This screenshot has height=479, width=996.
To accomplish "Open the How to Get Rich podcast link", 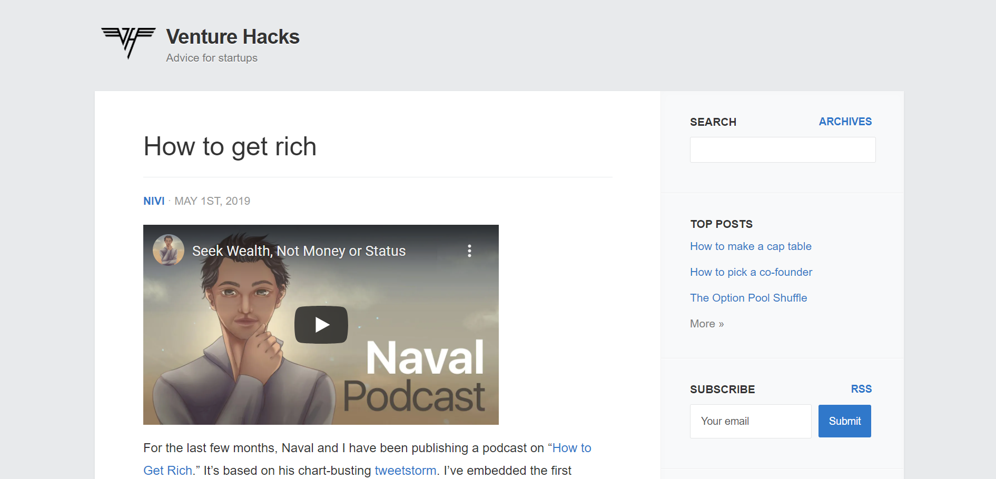I will click(571, 448).
